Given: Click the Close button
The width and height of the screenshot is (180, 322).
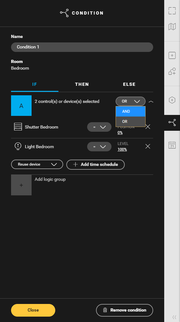Looking at the screenshot, I should (33, 310).
